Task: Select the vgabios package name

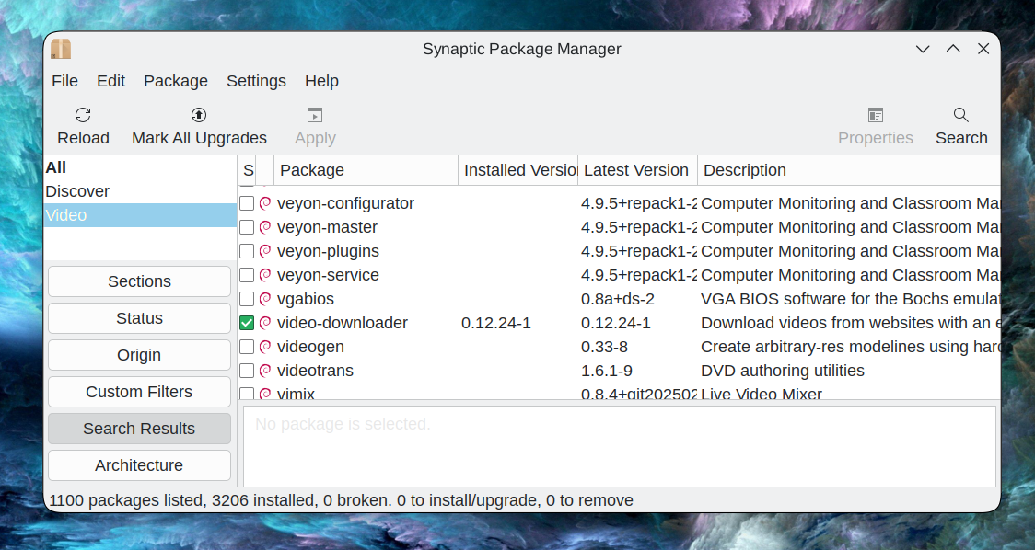Action: [x=305, y=299]
